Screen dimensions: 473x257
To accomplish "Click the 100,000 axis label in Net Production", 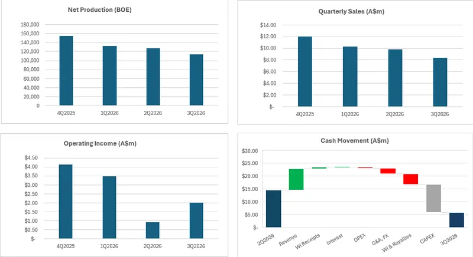I will [x=30, y=60].
